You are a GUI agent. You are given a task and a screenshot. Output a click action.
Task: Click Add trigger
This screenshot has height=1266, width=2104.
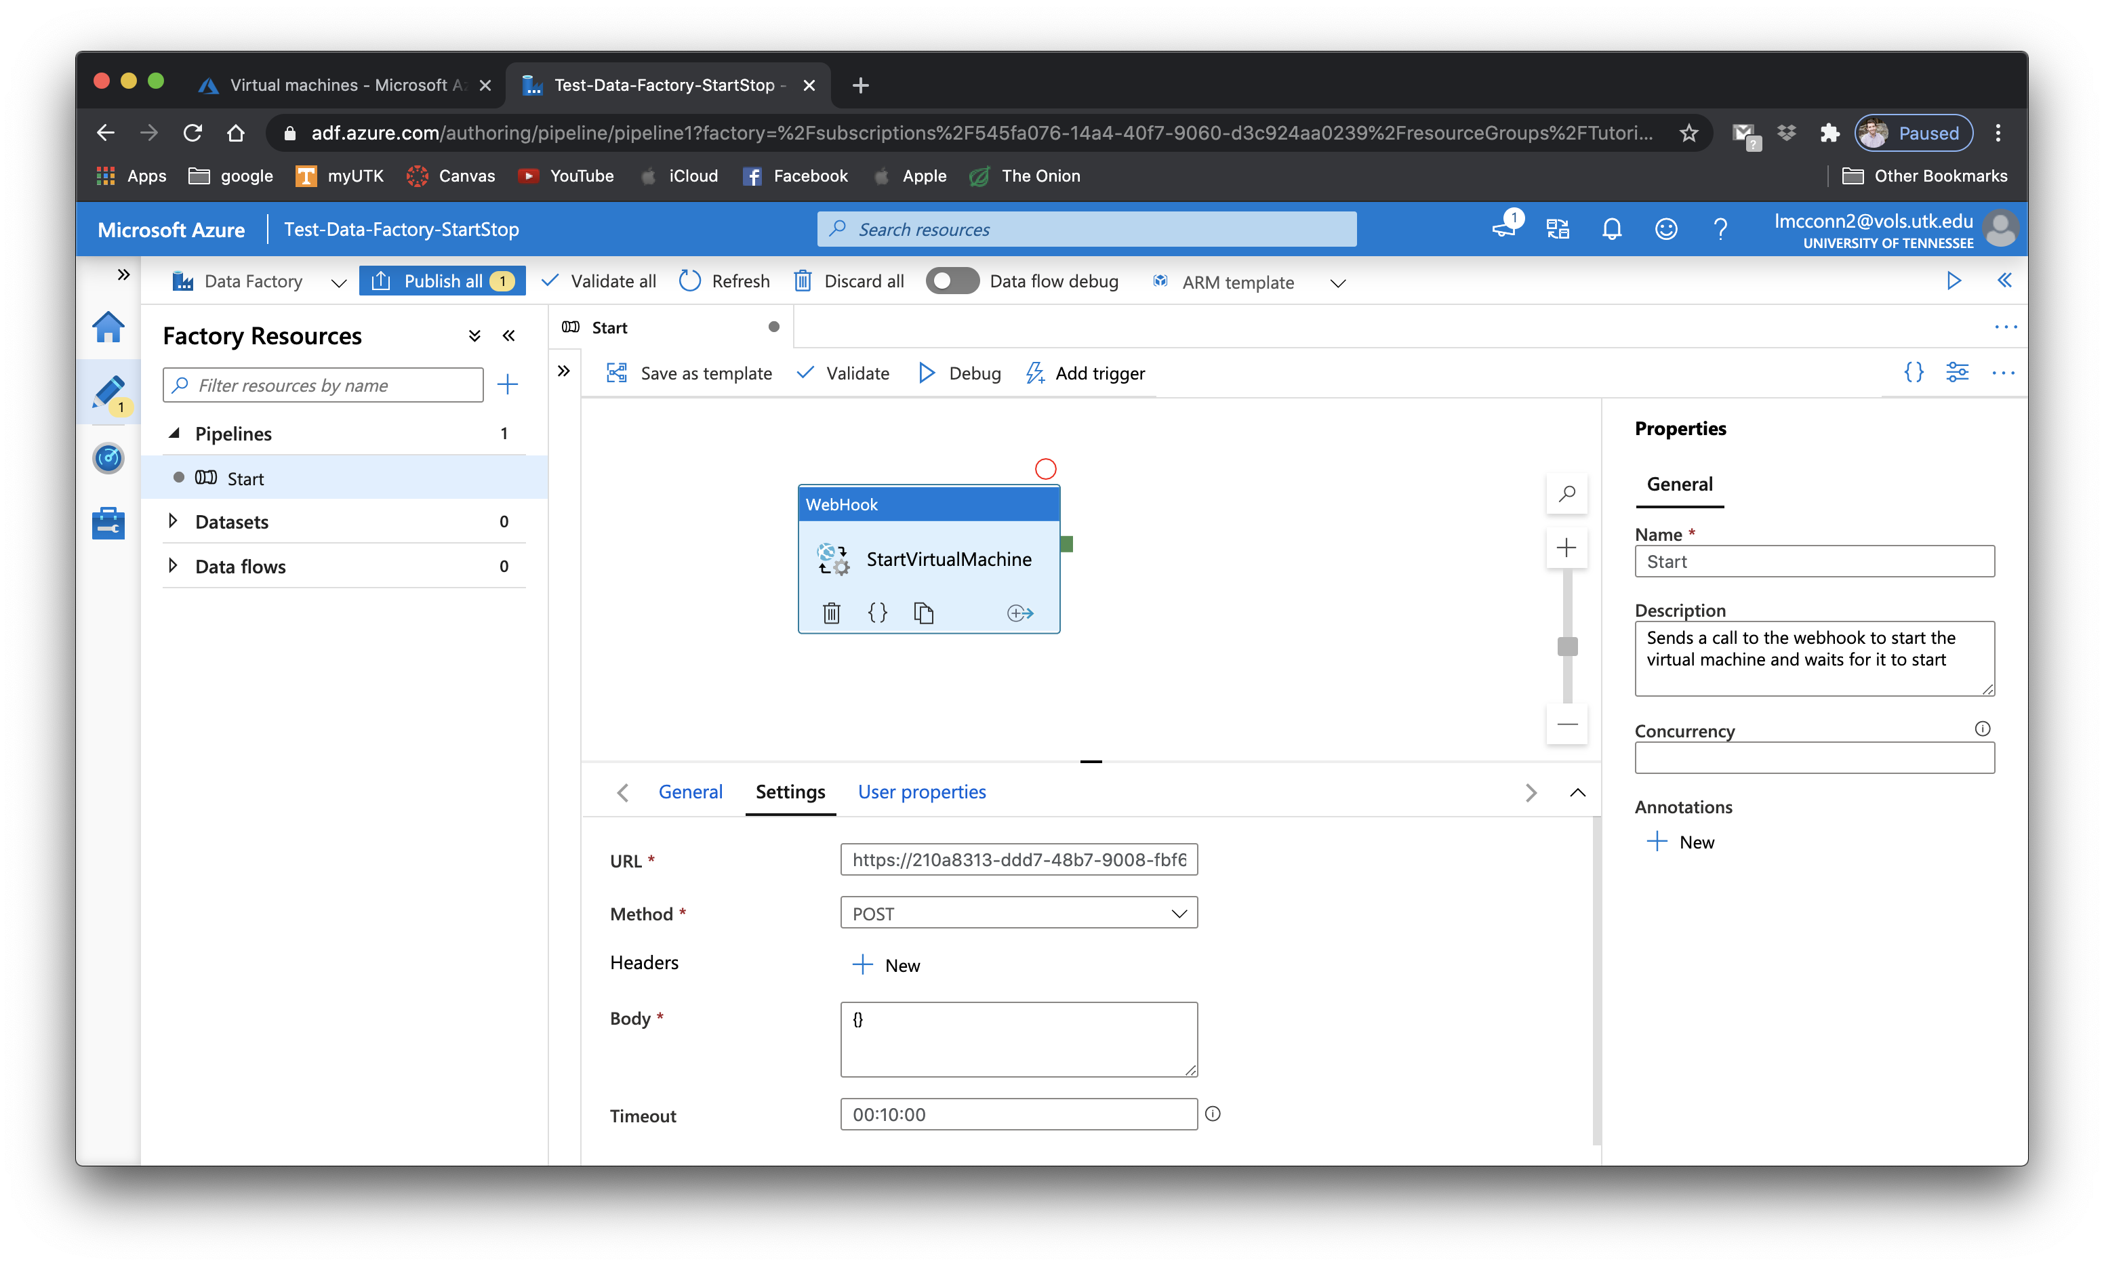(x=1085, y=373)
